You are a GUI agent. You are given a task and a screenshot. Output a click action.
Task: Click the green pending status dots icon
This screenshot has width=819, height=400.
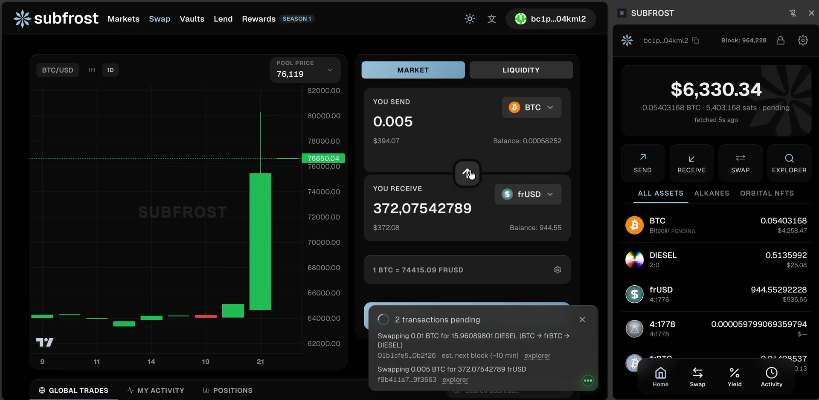point(588,380)
